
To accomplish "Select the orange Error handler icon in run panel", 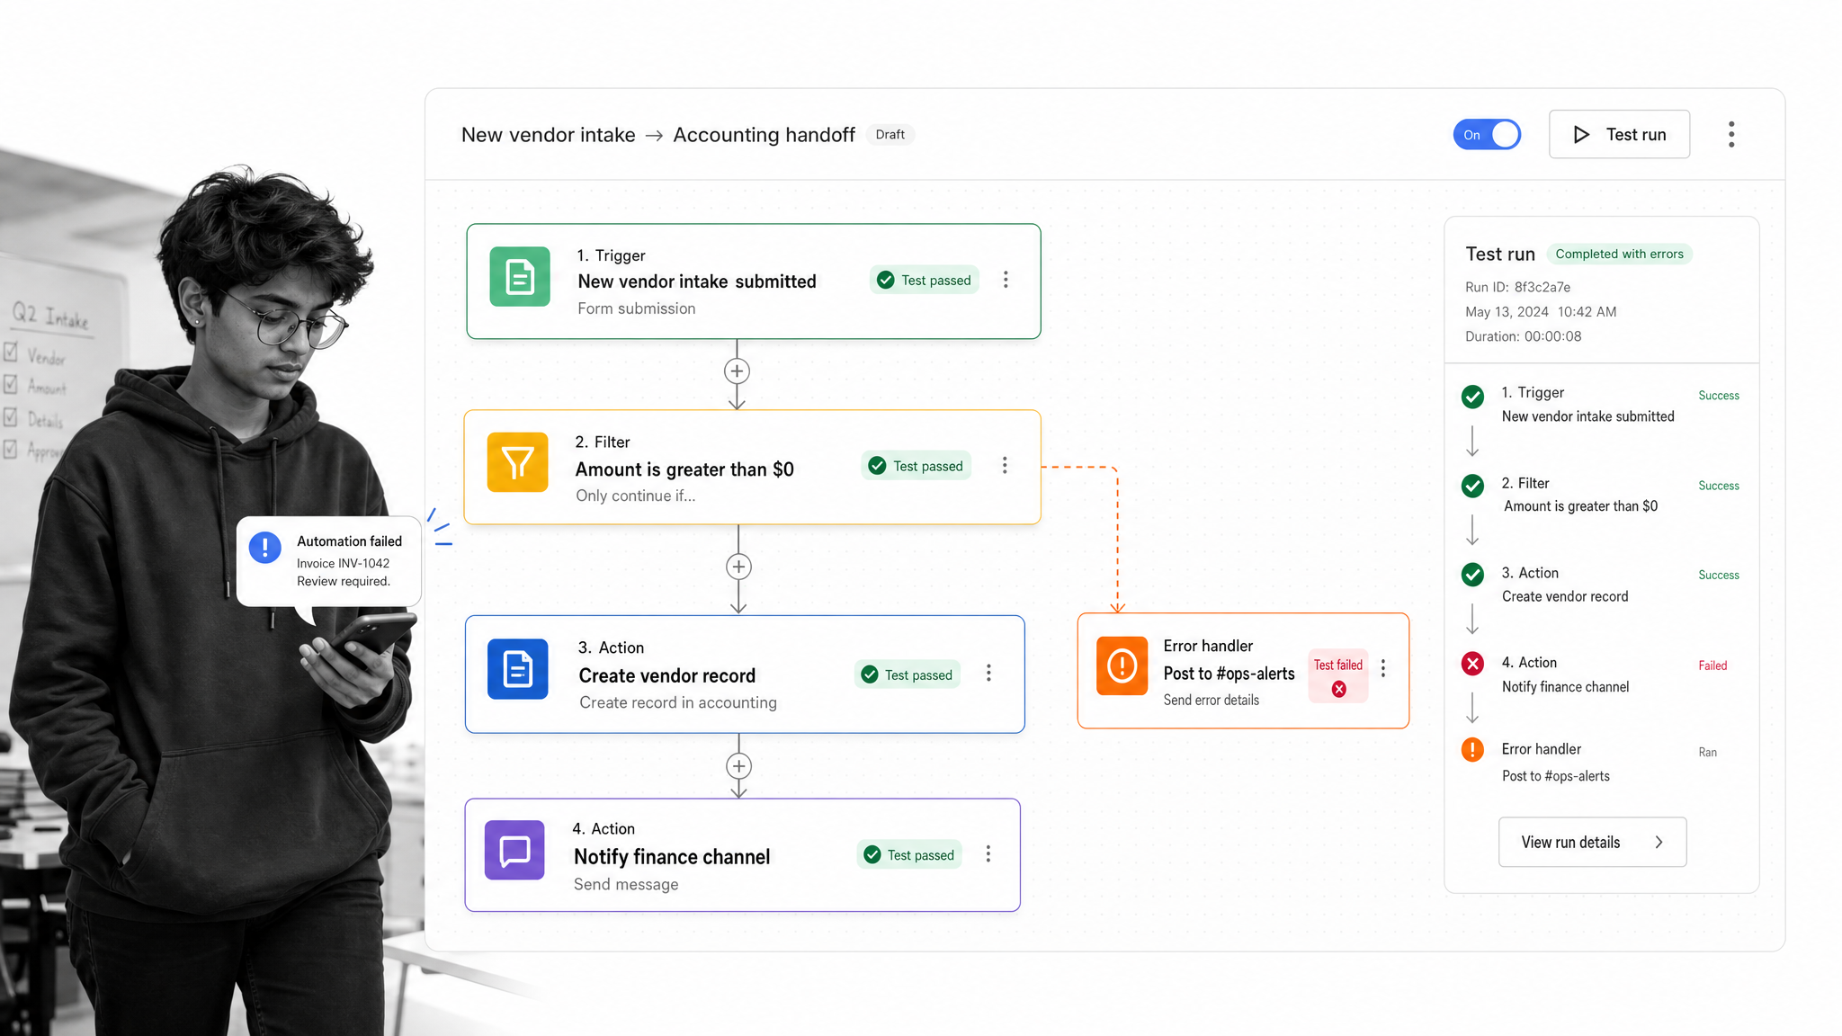I will [x=1472, y=749].
